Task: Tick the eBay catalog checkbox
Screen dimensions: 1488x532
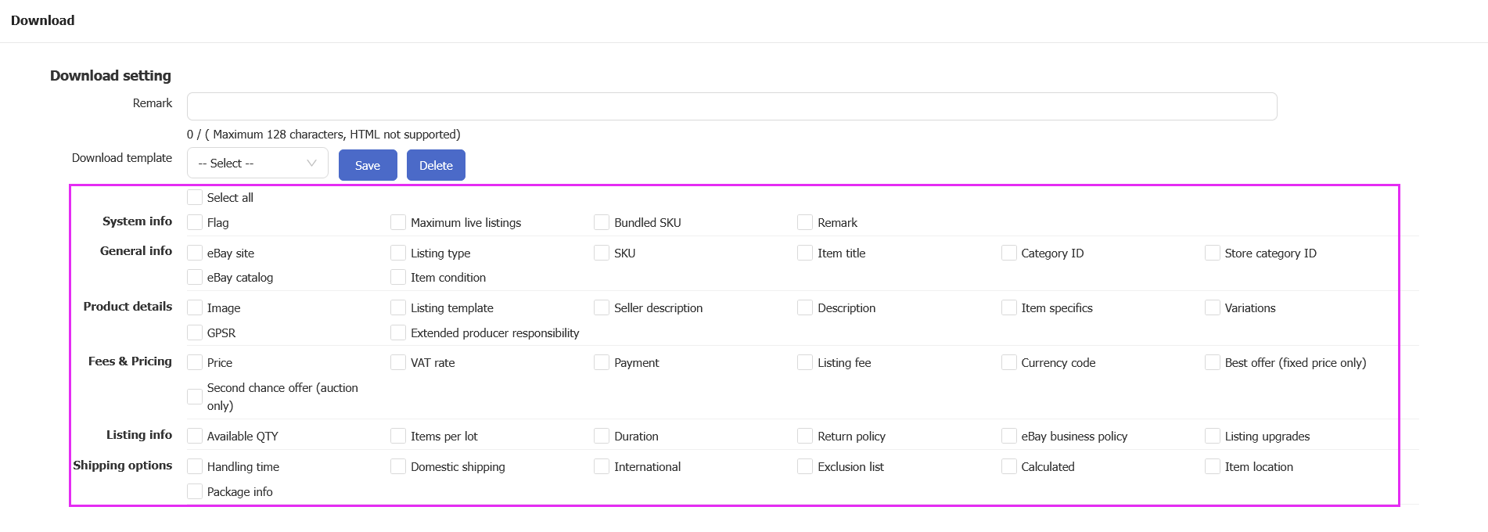Action: pos(195,277)
